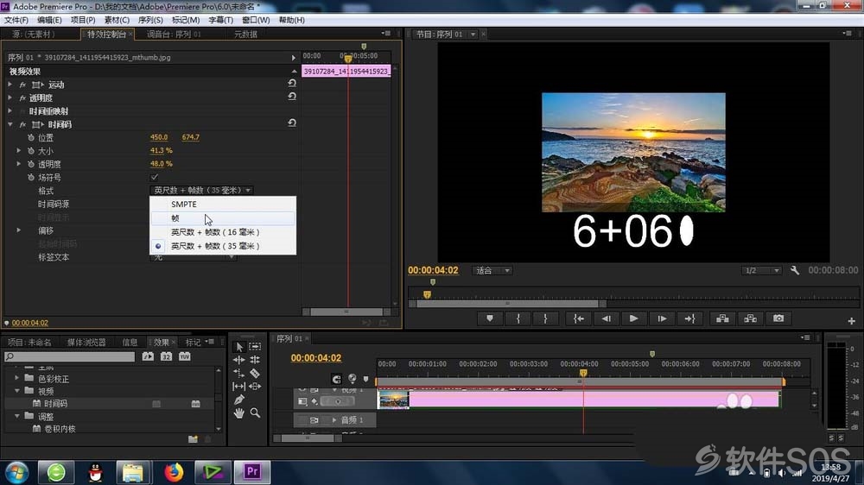Open the 适合 zoom level dropdown
Viewport: 864px width, 485px height.
click(492, 270)
